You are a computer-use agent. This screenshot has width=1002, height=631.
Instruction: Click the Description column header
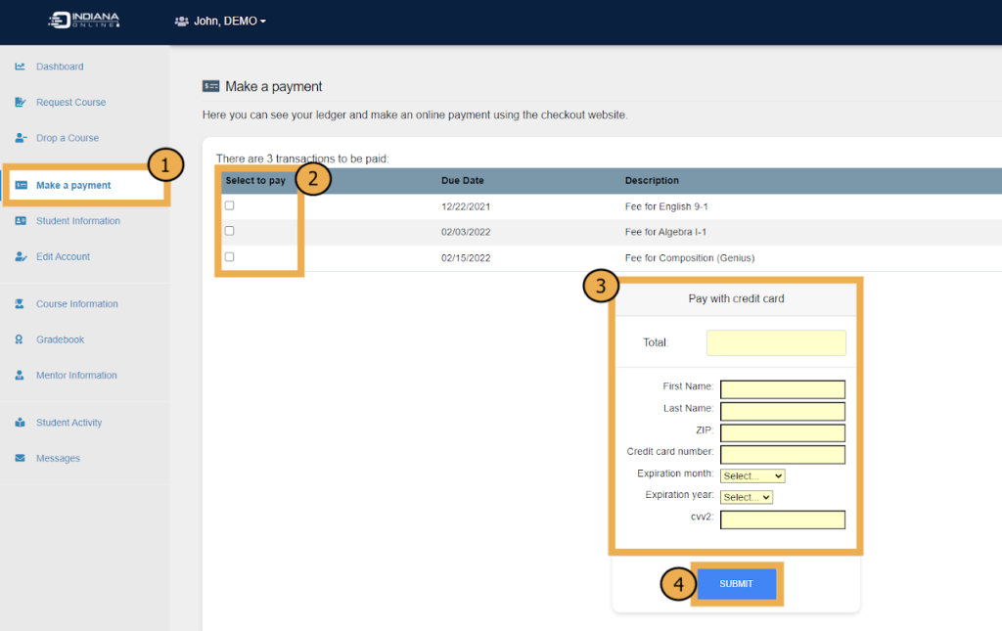652,181
